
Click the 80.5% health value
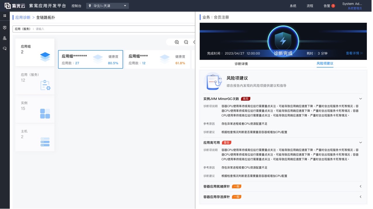pyautogui.click(x=114, y=63)
